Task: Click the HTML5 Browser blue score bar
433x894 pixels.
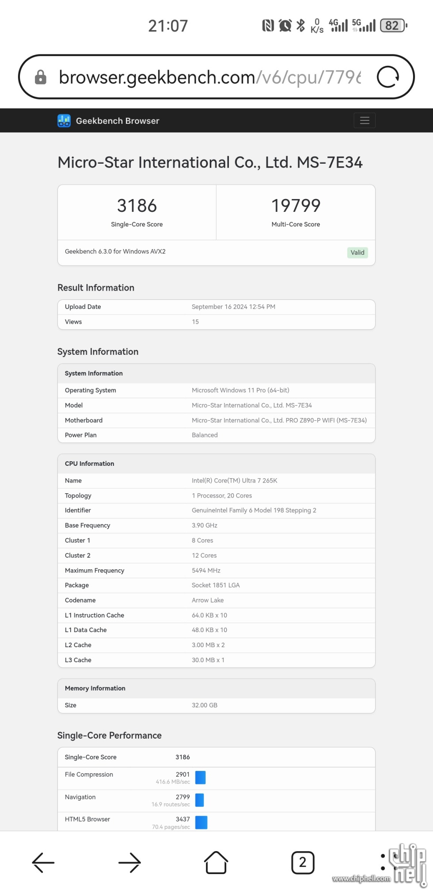Action: [201, 822]
